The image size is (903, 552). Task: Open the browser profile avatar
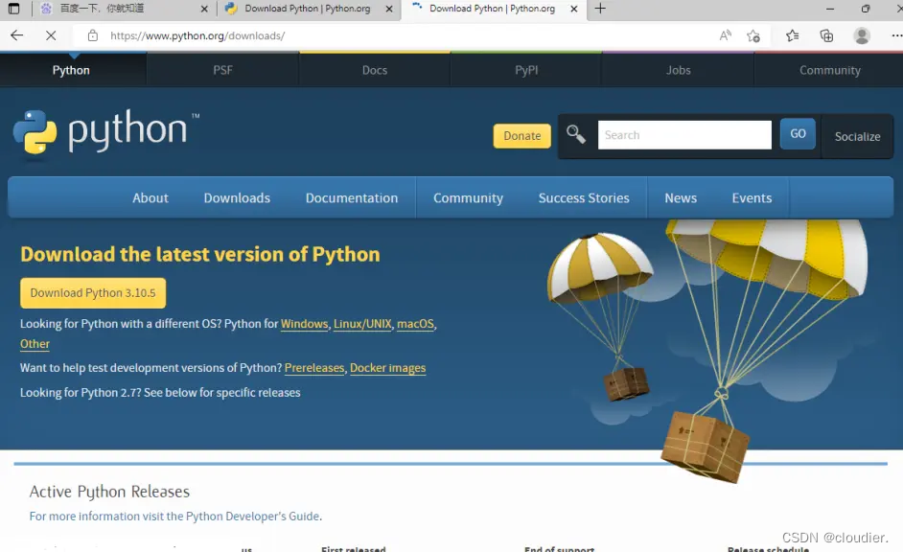(862, 35)
